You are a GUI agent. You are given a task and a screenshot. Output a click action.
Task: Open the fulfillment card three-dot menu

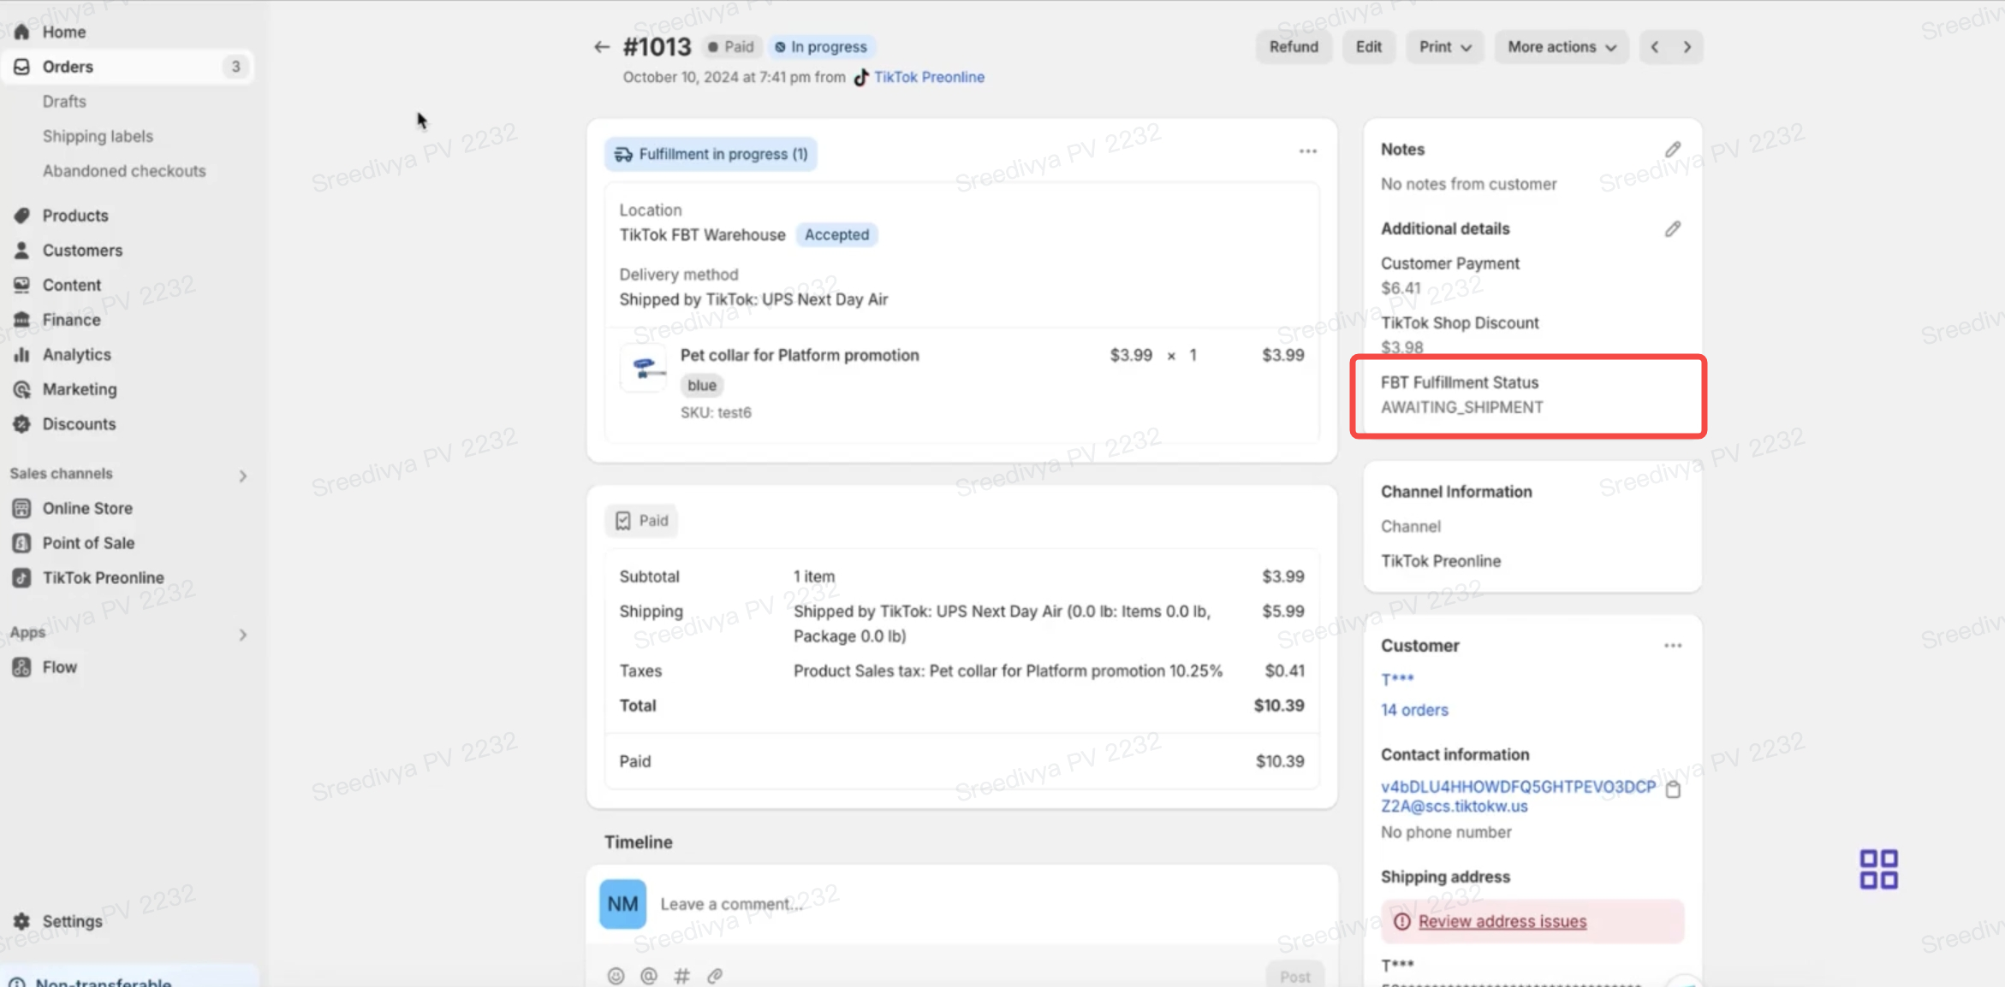point(1307,151)
